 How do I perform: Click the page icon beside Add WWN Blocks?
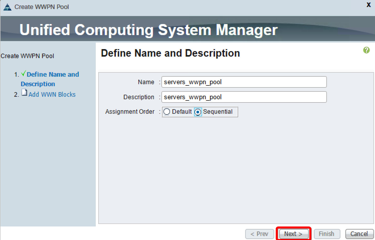coord(24,92)
